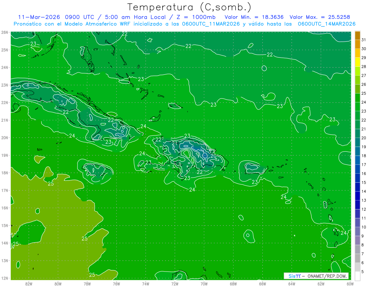The height and width of the screenshot is (288, 372).
Task: Select the 20N latitude axis label
Action: pos(5,138)
